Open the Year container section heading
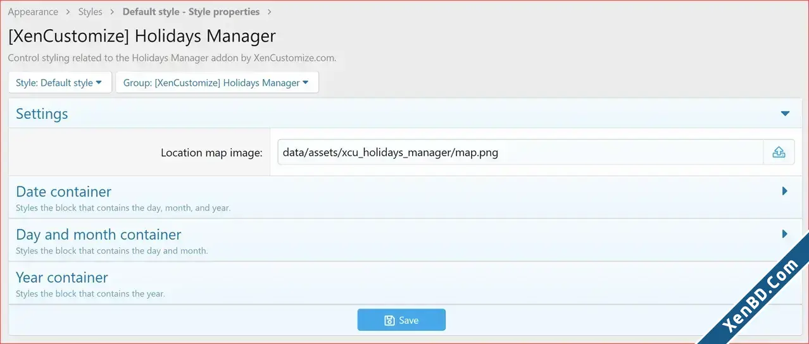Screen dimensions: 809x344 pyautogui.click(x=62, y=277)
